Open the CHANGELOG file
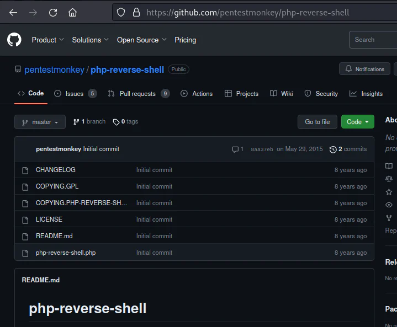Screen dimensions: 397x327 click(55, 170)
